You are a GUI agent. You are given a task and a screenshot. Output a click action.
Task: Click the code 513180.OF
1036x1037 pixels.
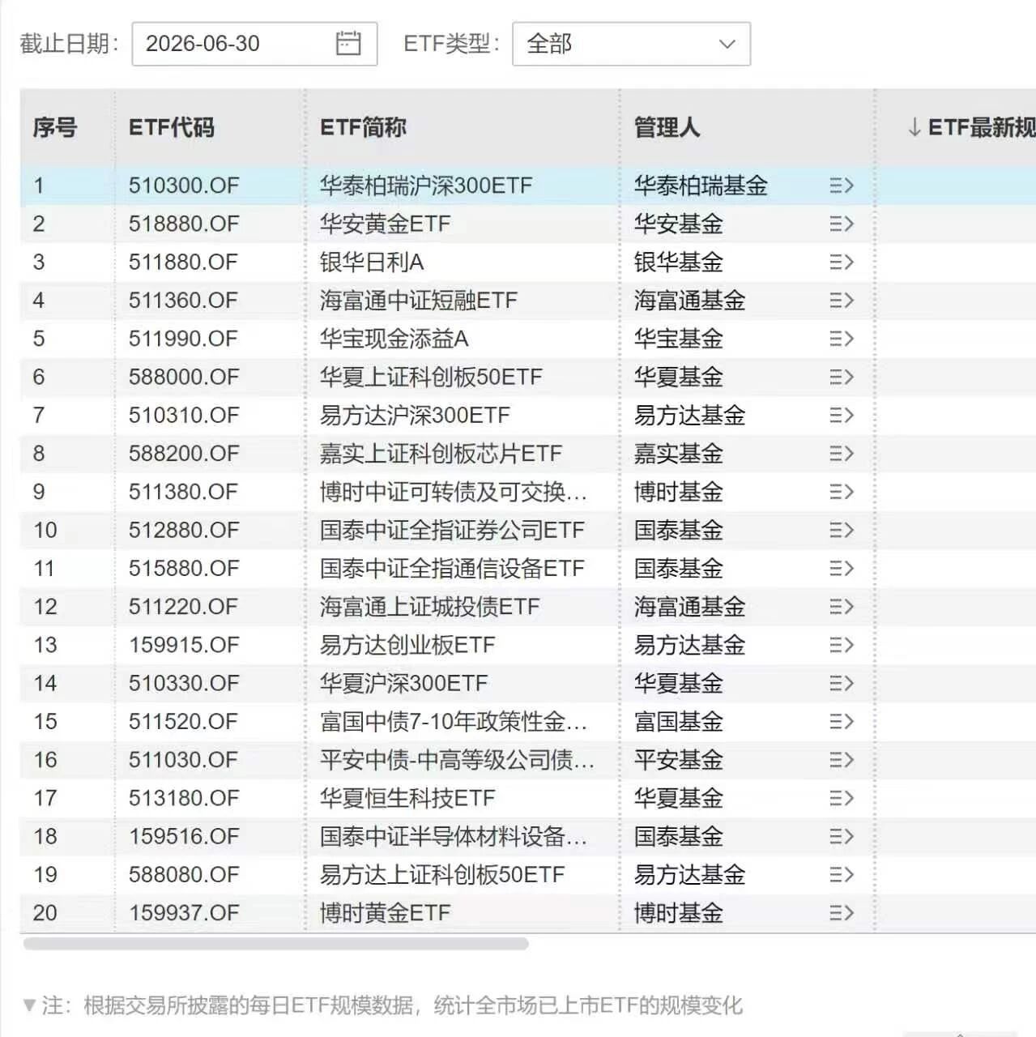click(184, 798)
